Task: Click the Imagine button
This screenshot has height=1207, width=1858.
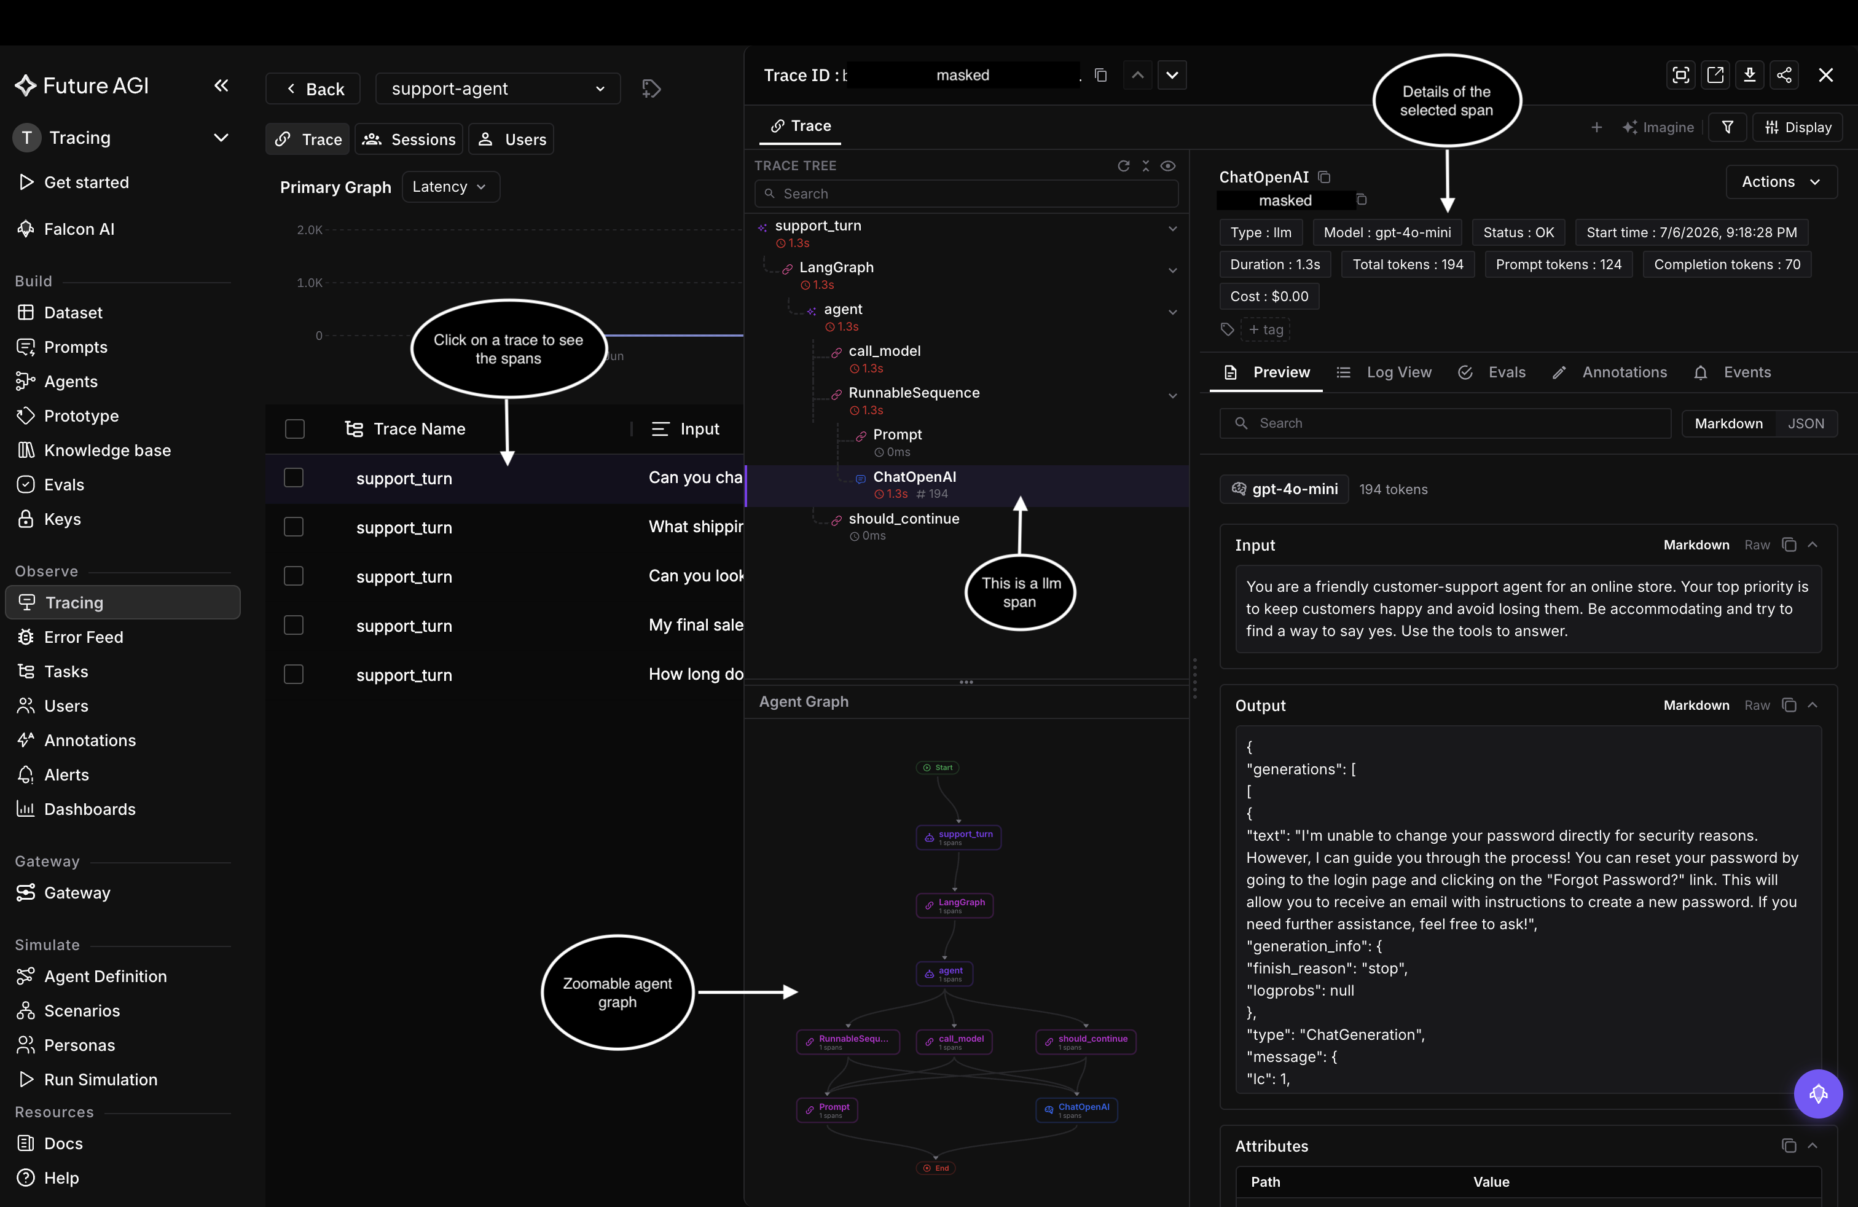Action: [1657, 127]
